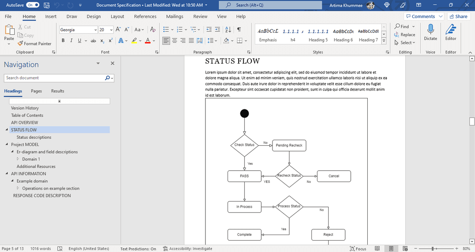Toggle the show paragraph marks icon

point(239,30)
